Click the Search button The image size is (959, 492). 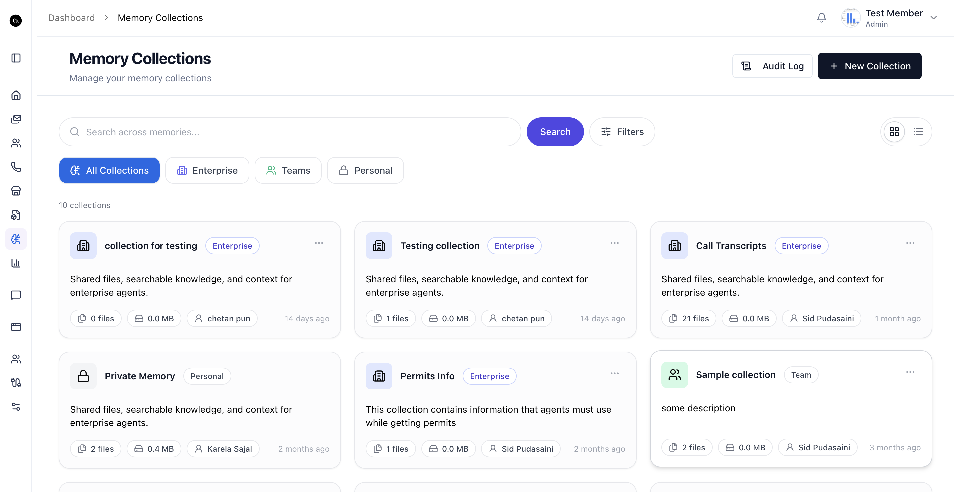(x=555, y=132)
